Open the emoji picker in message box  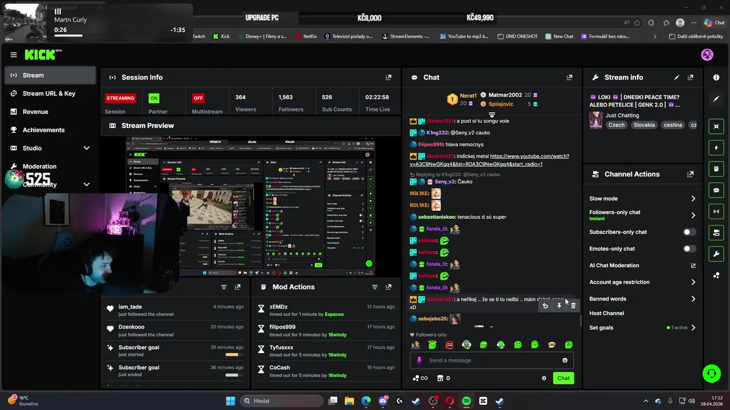[x=565, y=360]
